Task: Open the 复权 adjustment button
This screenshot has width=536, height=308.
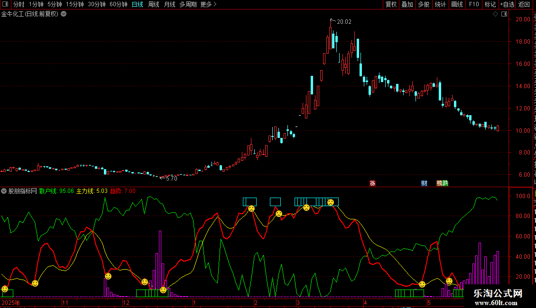Action: pos(391,4)
